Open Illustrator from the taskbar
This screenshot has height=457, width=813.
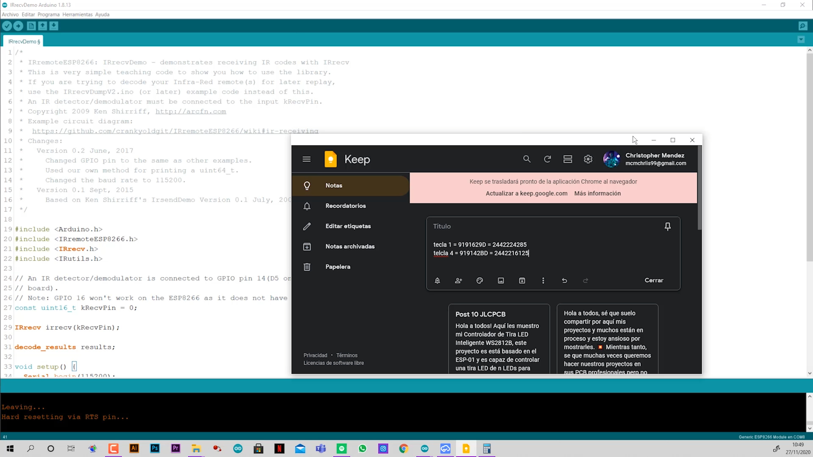click(134, 449)
